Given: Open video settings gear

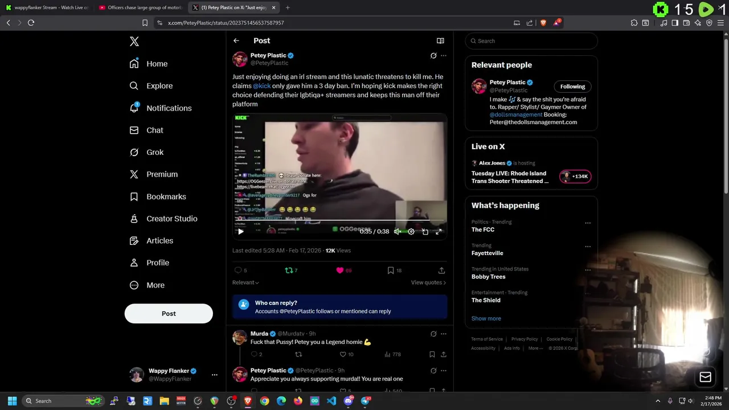Looking at the screenshot, I should click(x=411, y=232).
